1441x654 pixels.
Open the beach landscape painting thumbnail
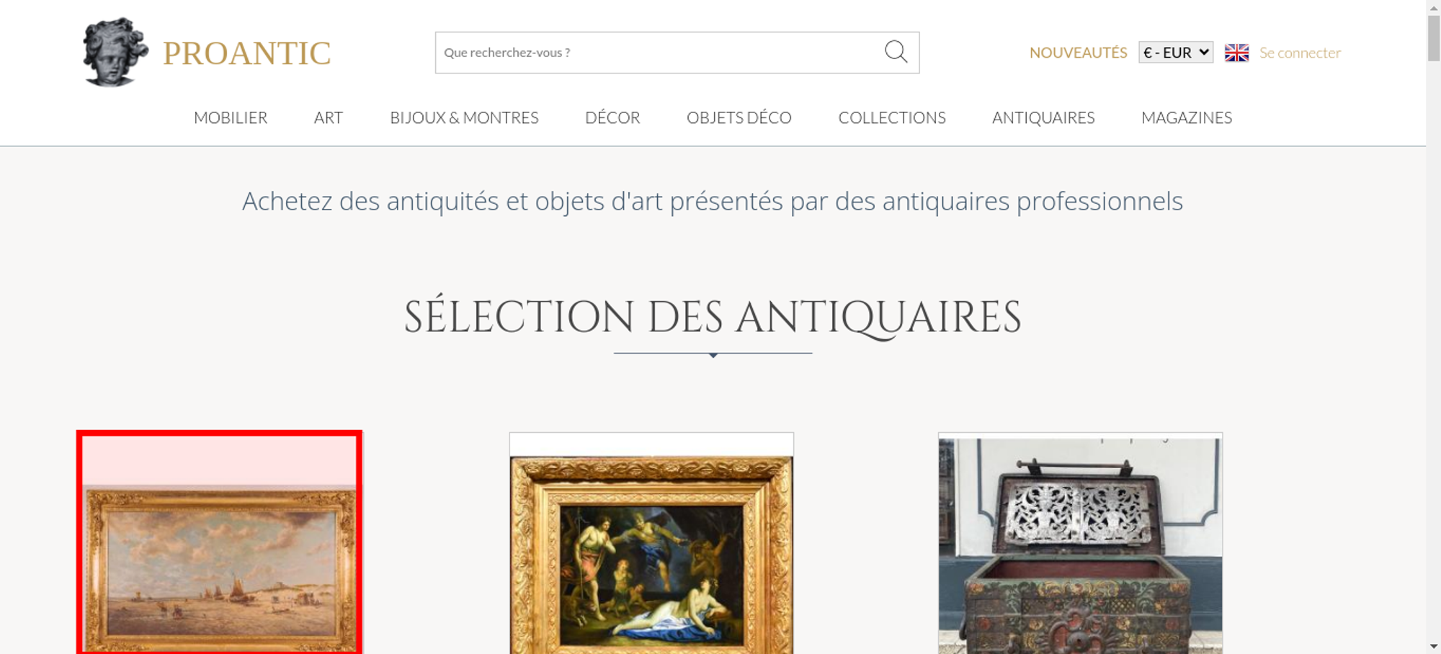219,543
